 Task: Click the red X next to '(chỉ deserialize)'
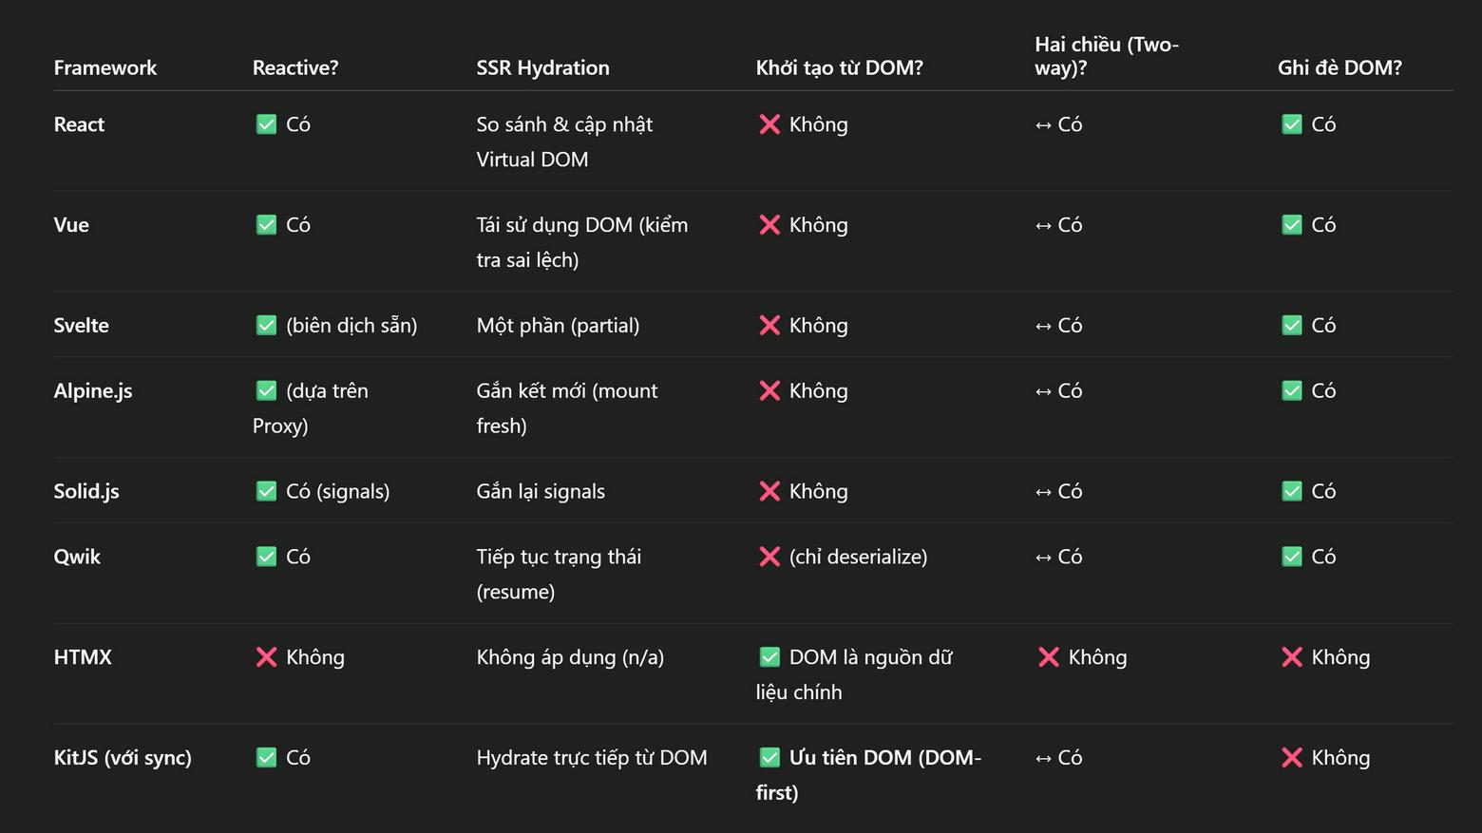coord(769,557)
